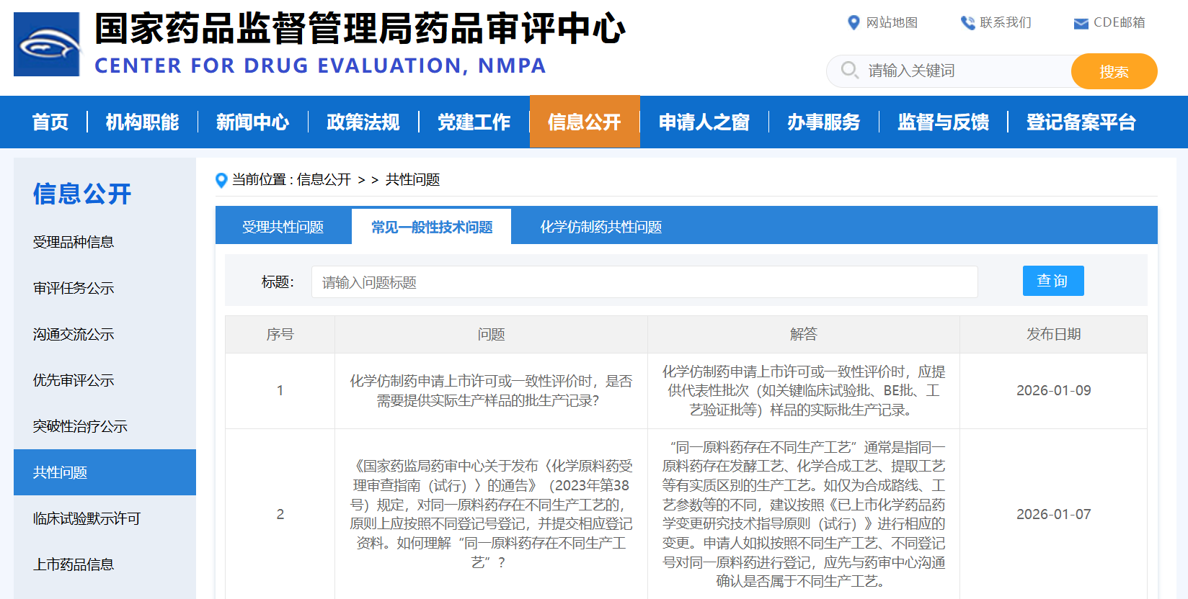Image resolution: width=1188 pixels, height=599 pixels.
Task: Open the 首页 home menu item
Action: click(50, 122)
